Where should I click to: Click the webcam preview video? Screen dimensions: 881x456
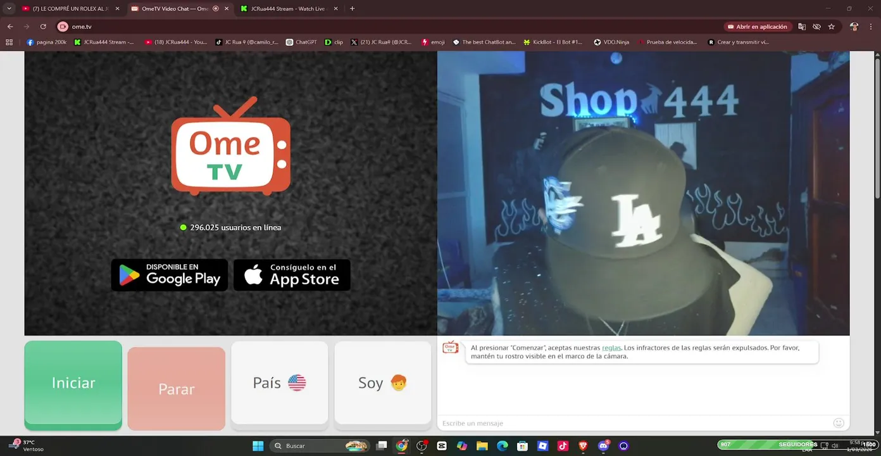click(643, 193)
